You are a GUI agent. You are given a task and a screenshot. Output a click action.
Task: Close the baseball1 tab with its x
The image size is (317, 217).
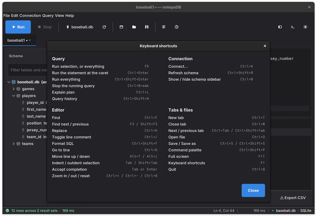point(30,40)
